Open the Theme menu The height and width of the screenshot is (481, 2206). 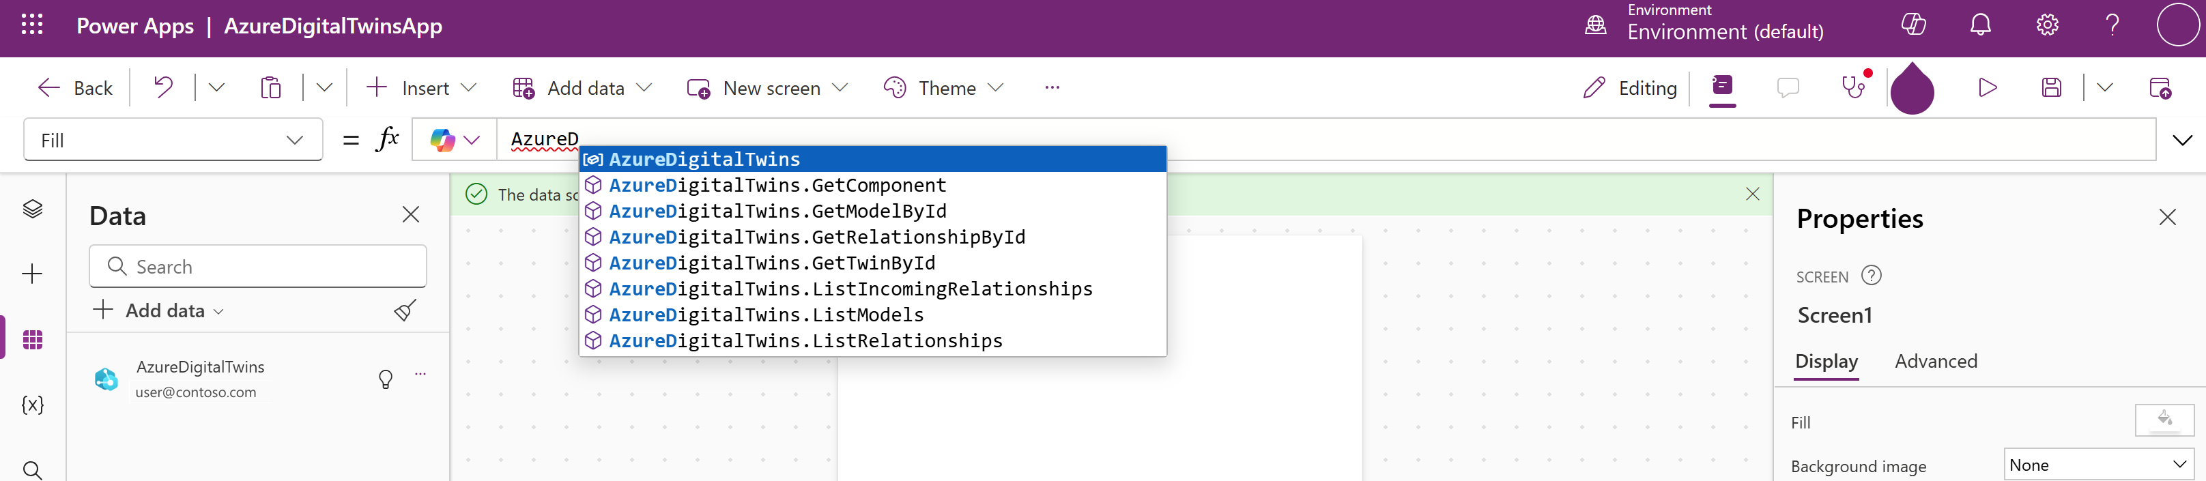(x=943, y=88)
